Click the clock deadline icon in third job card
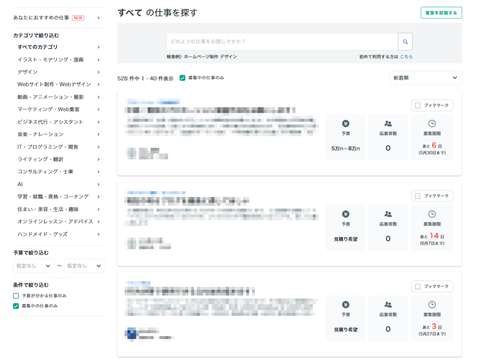The width and height of the screenshot is (487, 360). pyautogui.click(x=432, y=304)
